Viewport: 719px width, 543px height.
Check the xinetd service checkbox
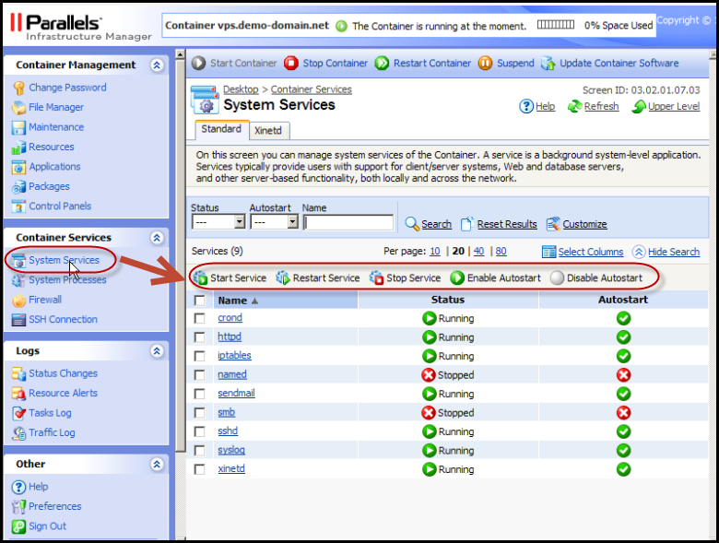[x=199, y=469]
